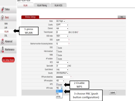Click the Maximum number of accessing devices field
This screenshot has height=101, width=135.
[62, 44]
